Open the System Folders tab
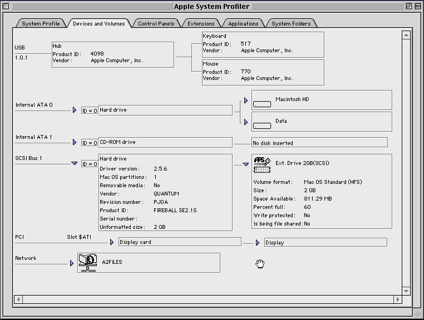This screenshot has width=424, height=320. point(291,23)
